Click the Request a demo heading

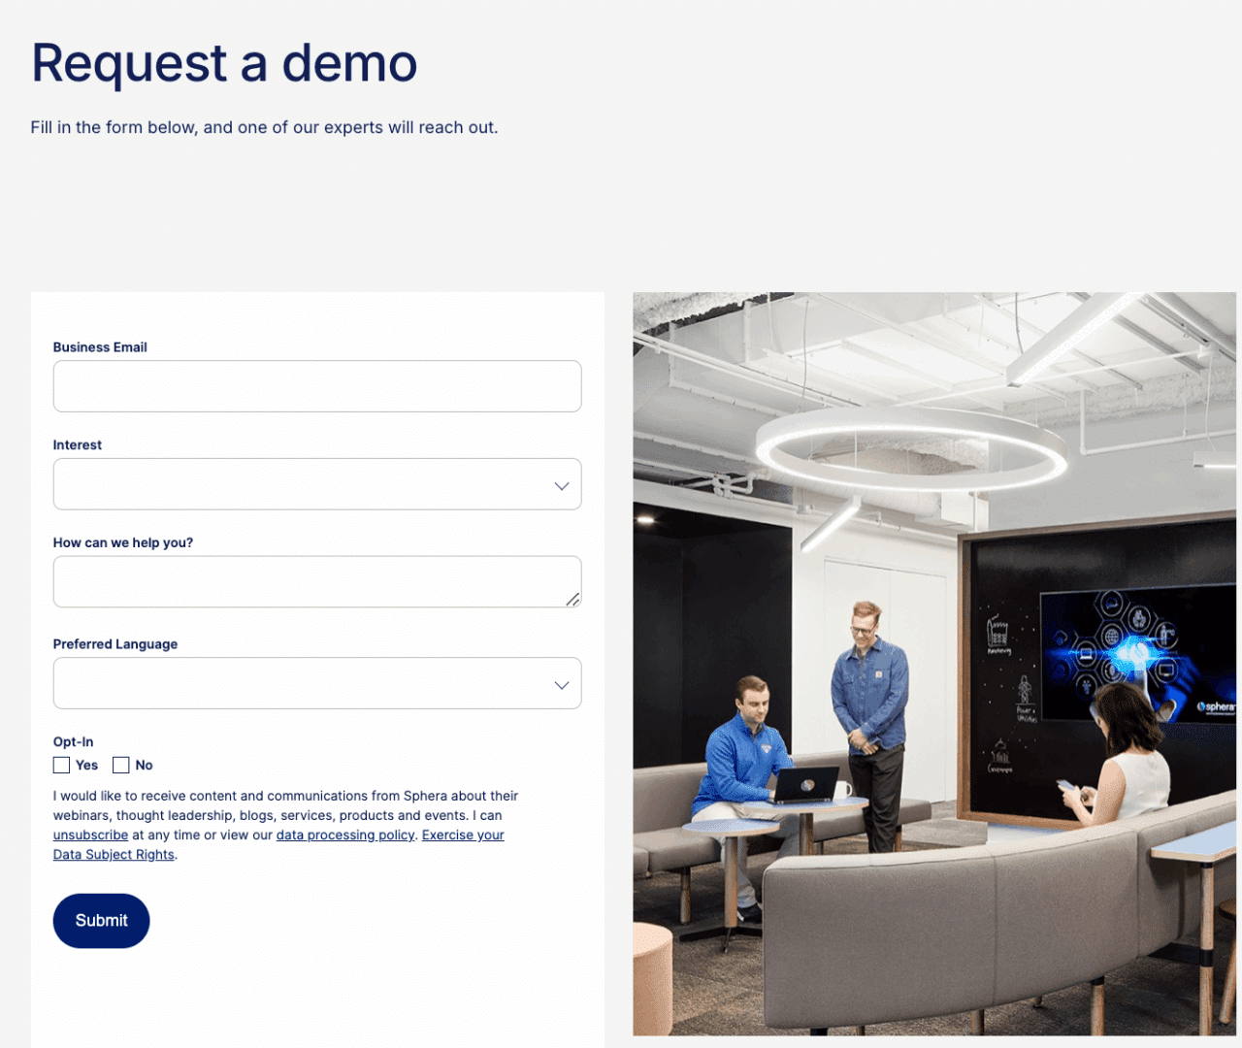[x=224, y=63]
